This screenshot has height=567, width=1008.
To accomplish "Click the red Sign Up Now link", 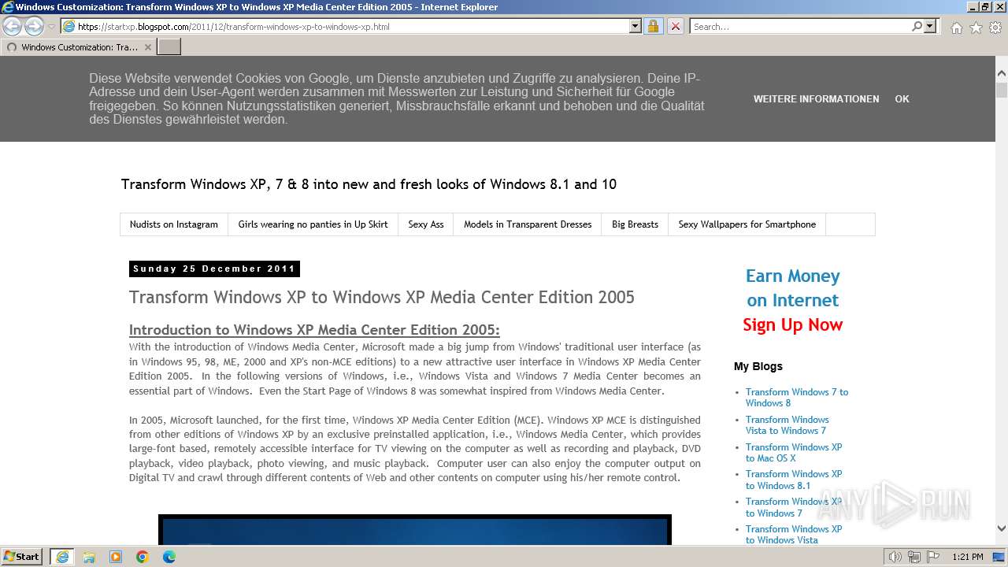I will pos(792,324).
